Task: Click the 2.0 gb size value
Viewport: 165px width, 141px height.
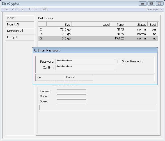Action: coord(66,34)
